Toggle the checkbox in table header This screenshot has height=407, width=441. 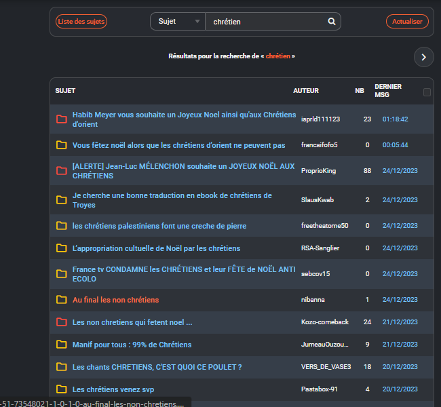click(427, 92)
